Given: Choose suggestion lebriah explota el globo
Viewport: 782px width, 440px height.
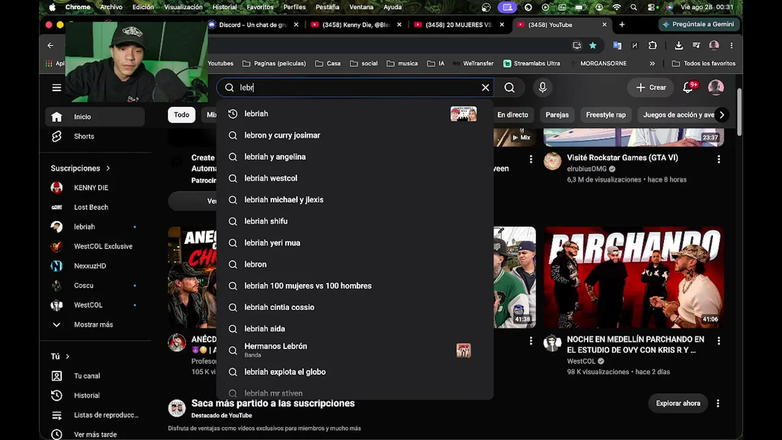Looking at the screenshot, I should 354,372.
